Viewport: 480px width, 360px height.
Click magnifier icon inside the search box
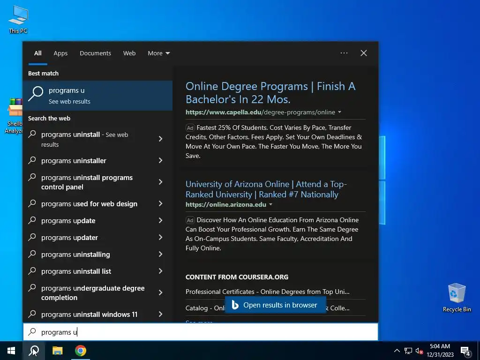coord(32,332)
